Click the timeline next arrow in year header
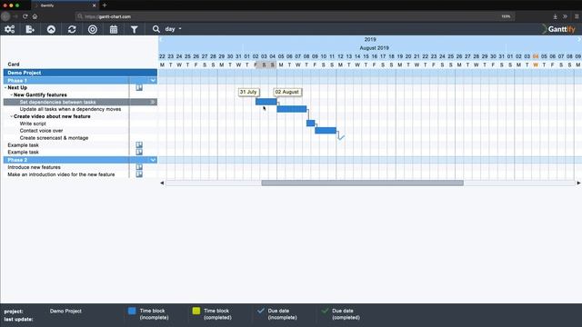Screen dimensions: 582x327 pyautogui.click(x=579, y=39)
